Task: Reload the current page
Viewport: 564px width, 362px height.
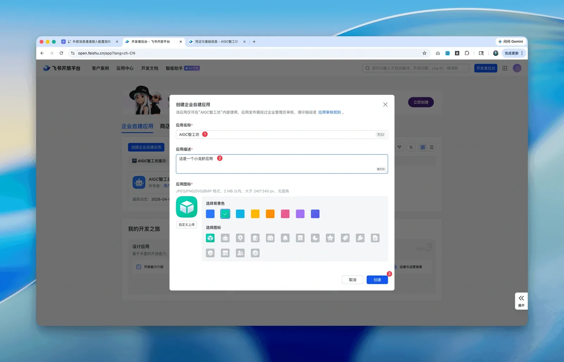Action: click(61, 53)
